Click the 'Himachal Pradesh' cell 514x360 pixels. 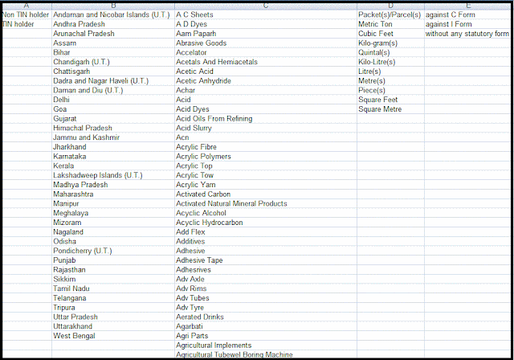(x=113, y=129)
